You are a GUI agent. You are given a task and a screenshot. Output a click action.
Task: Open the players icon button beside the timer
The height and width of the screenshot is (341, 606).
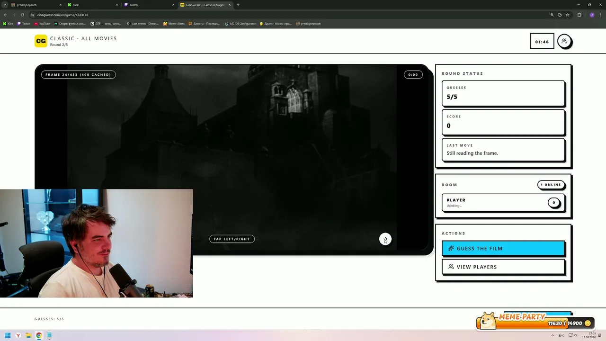pos(564,41)
